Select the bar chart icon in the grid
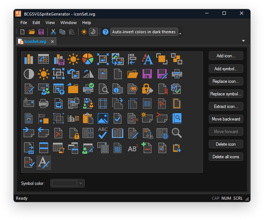Screen dimensions: 264x220 click(x=29, y=59)
